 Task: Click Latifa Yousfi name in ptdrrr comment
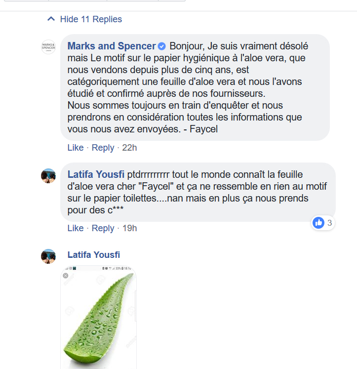pyautogui.click(x=96, y=174)
